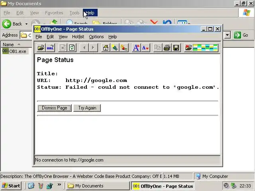Click the Open URL toolbar icon
Screen dimensions: 255x191
coord(50,48)
